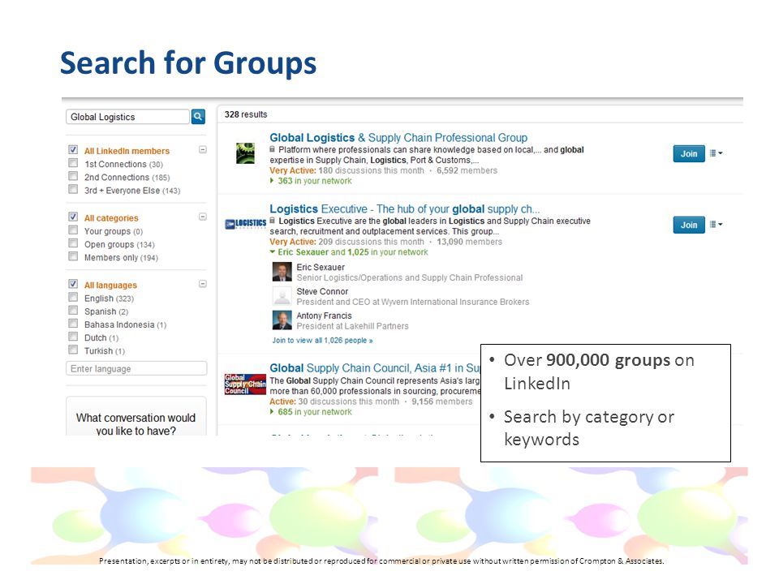Check the Bahasa Indonesia language filter
The image size is (779, 584).
73,324
